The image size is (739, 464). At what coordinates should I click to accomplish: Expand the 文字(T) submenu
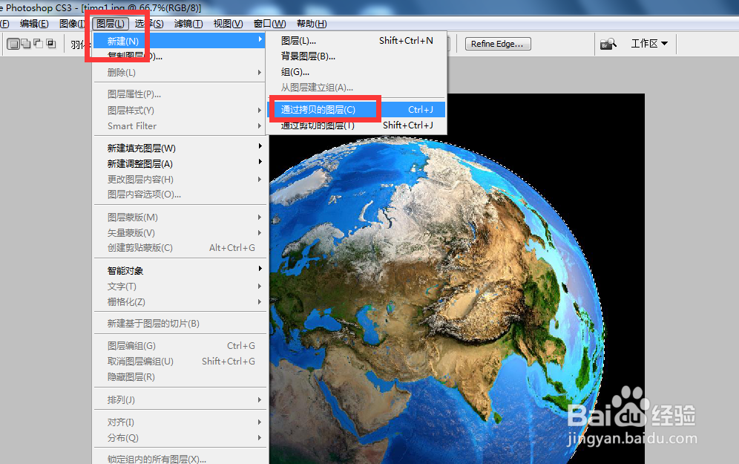180,287
